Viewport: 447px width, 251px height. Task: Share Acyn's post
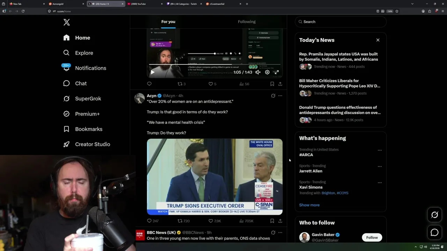point(280,221)
